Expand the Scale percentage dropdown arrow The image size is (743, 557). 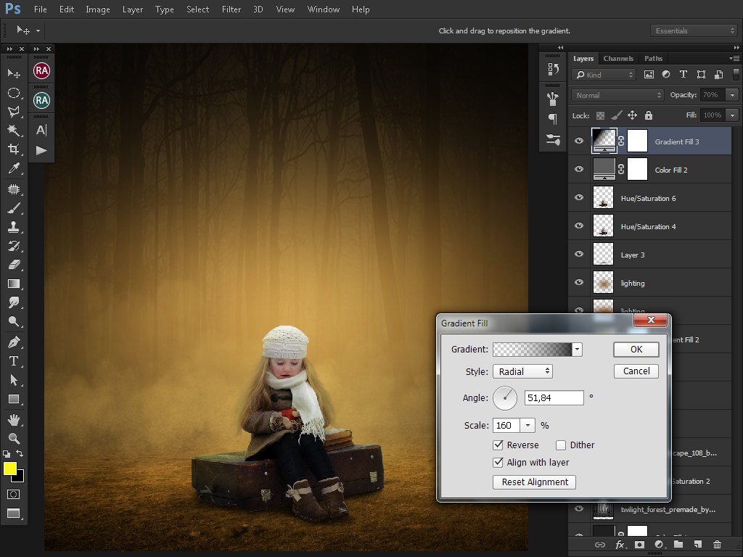coord(528,426)
